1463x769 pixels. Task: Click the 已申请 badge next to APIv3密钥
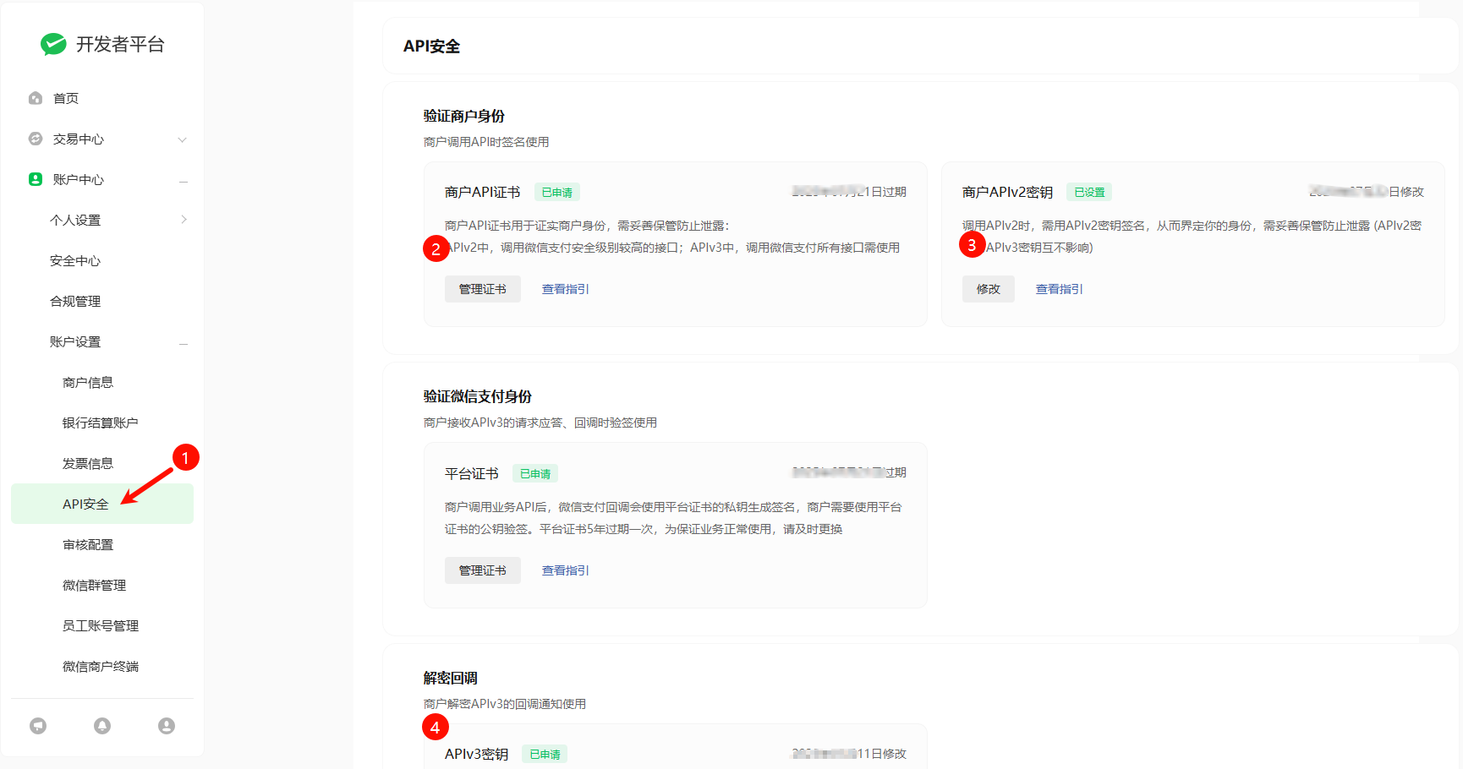(x=545, y=755)
